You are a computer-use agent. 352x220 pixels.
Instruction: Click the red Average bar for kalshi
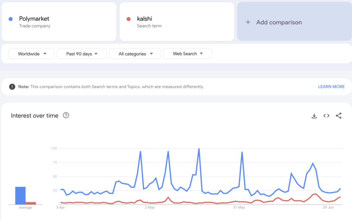31,203
